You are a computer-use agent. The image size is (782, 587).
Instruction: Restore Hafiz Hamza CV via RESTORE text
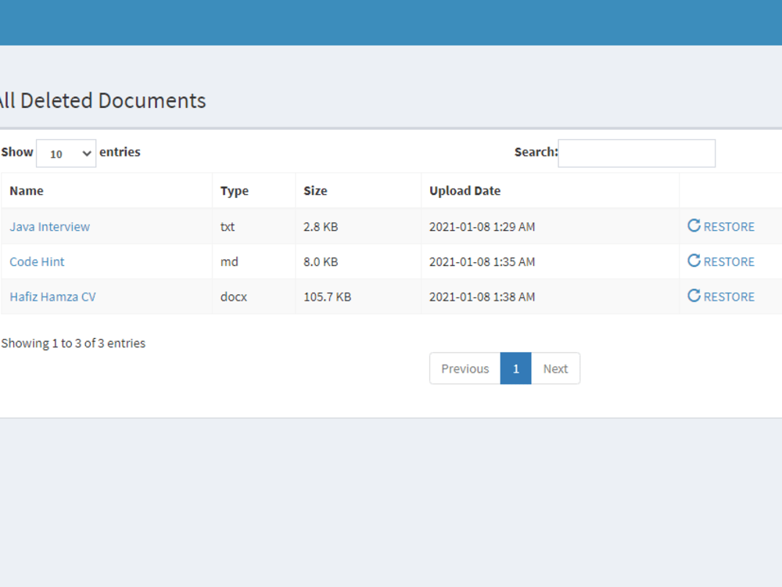[729, 297]
